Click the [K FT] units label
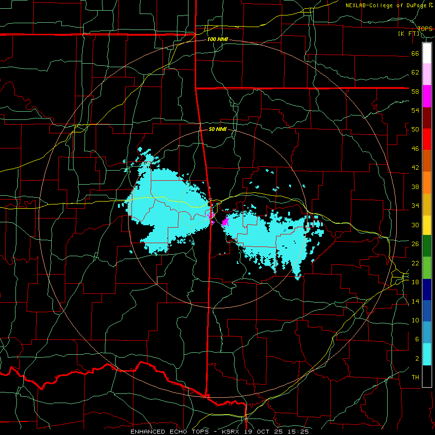This screenshot has width=435, height=435. [408, 34]
